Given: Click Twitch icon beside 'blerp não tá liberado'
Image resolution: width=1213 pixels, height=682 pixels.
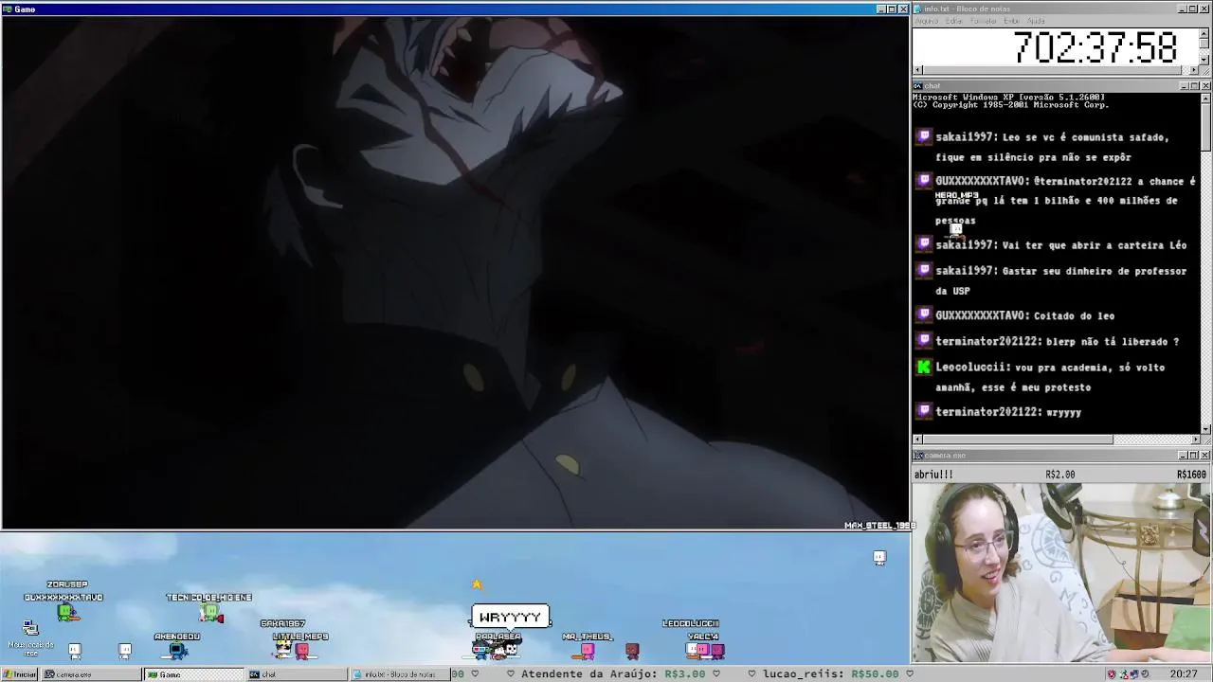Looking at the screenshot, I should click(924, 340).
